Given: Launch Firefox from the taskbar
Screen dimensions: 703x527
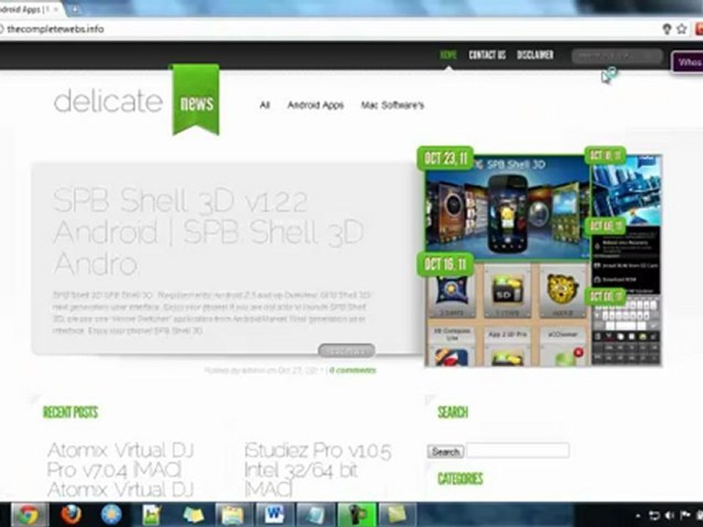Looking at the screenshot, I should (71, 515).
